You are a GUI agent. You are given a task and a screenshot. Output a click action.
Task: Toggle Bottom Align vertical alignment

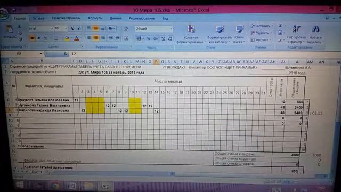click(103, 28)
